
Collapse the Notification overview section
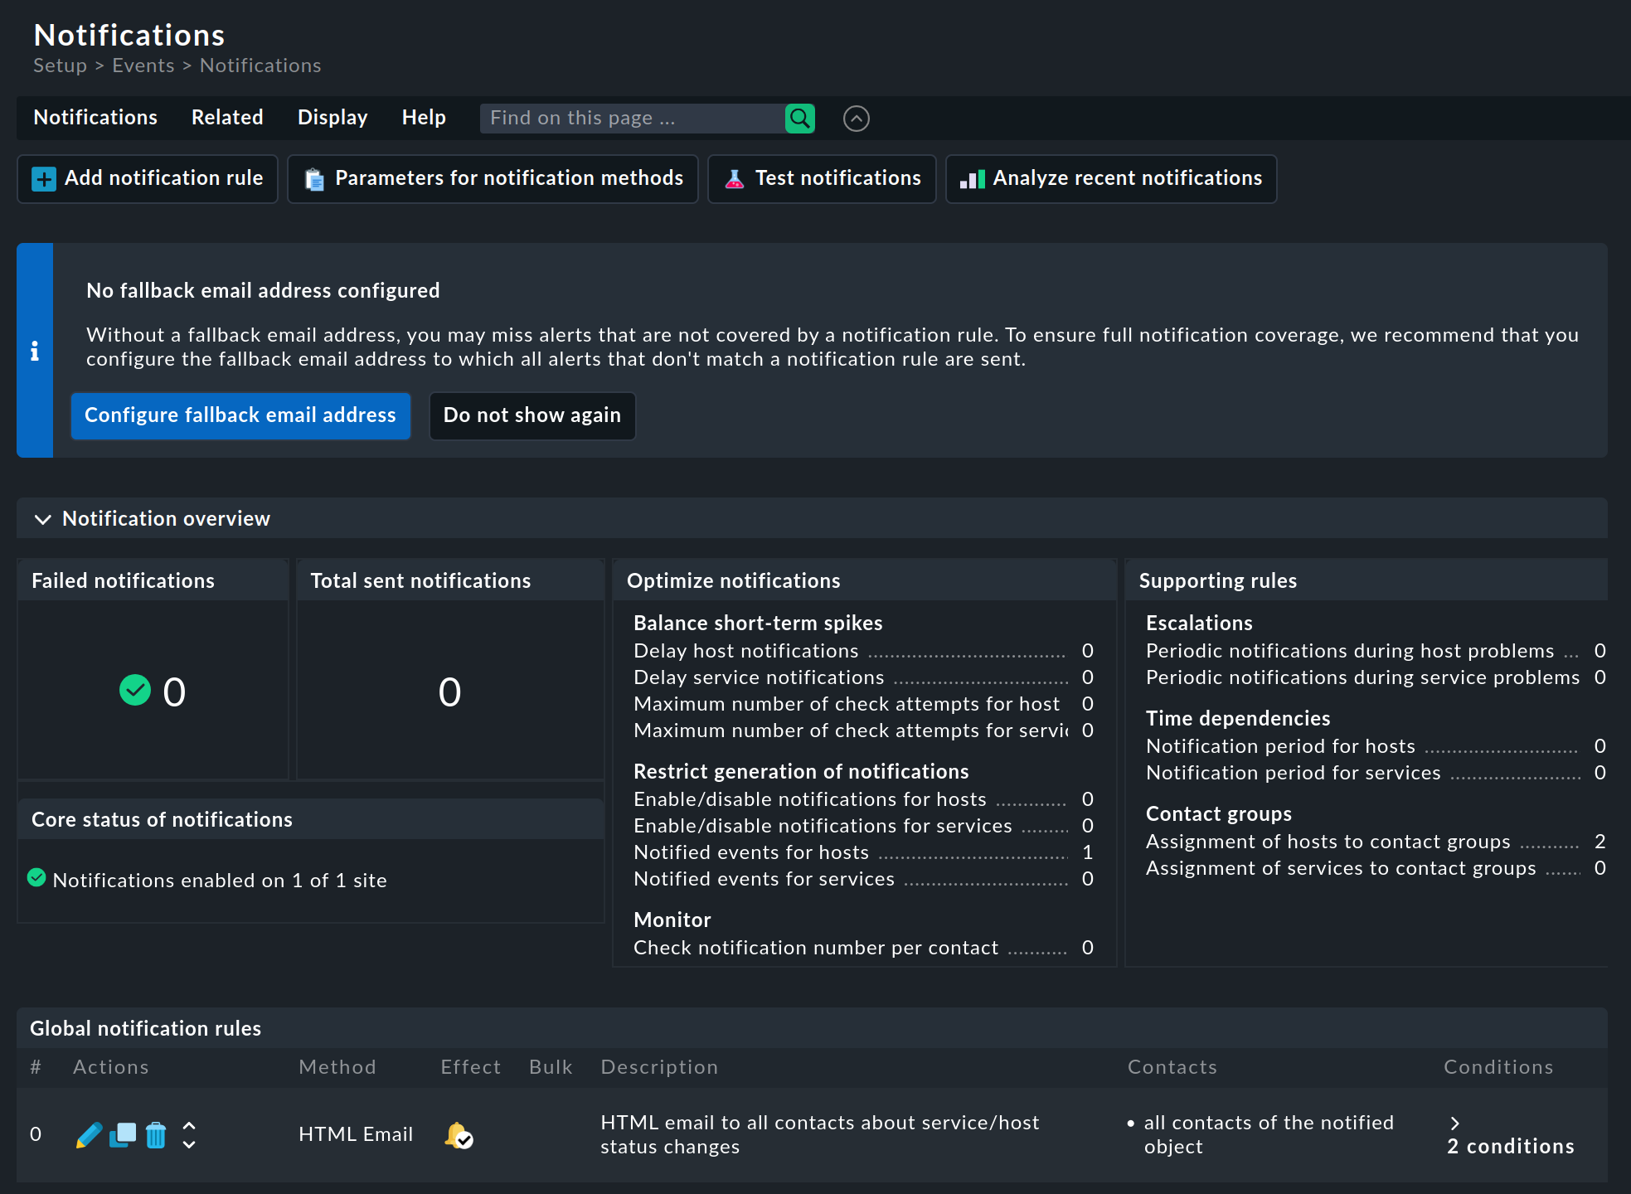[x=43, y=519]
